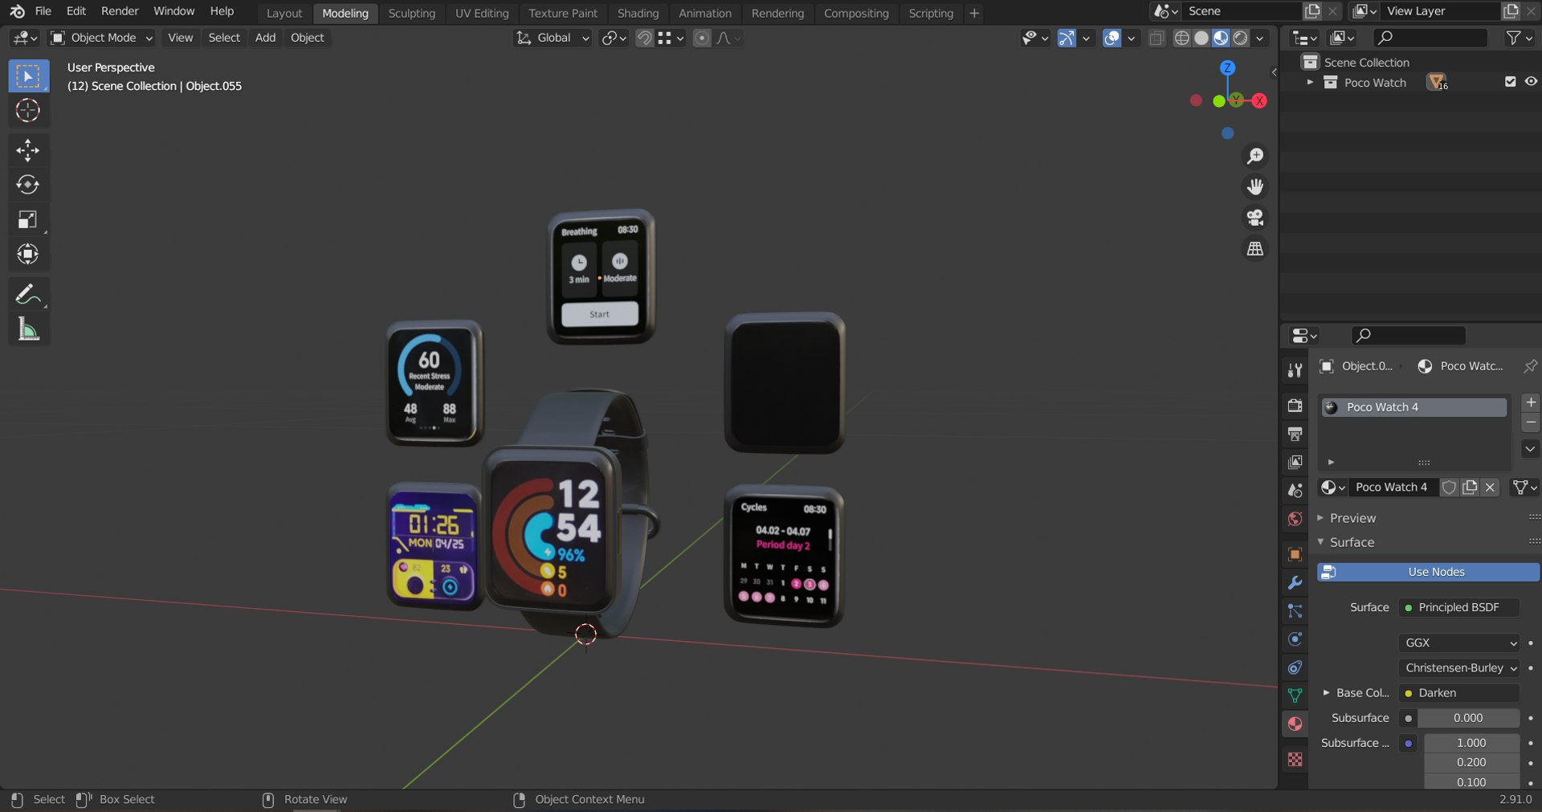Open the Scene properties tab

click(x=1295, y=490)
